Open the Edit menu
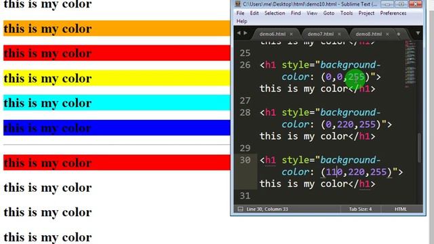434x244 pixels. [254, 13]
